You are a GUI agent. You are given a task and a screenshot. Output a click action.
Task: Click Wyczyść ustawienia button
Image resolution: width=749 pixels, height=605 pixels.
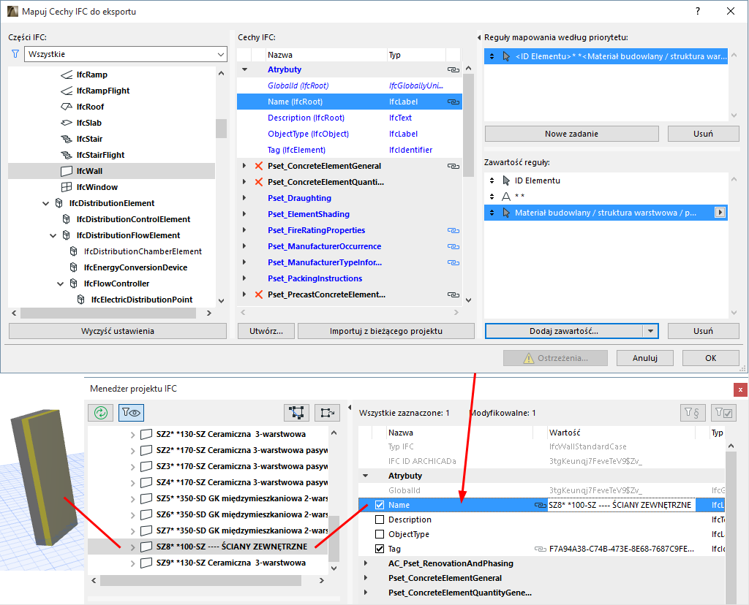tap(118, 331)
